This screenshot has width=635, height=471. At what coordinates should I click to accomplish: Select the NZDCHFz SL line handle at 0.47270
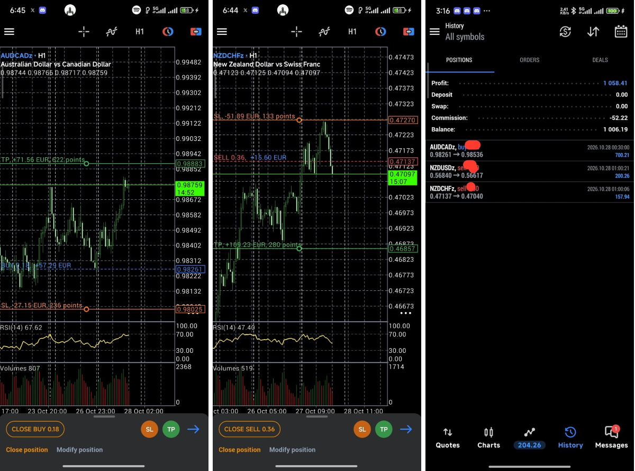tap(299, 120)
